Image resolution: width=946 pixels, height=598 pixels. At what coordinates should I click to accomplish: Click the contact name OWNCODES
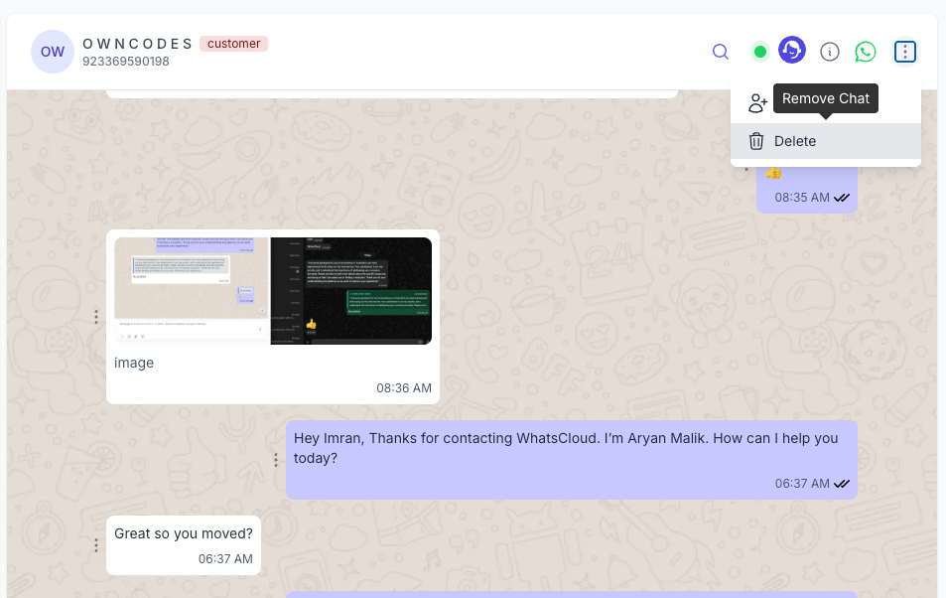coord(139,43)
